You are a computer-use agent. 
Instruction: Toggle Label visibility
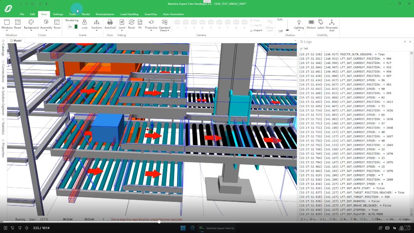(321, 24)
